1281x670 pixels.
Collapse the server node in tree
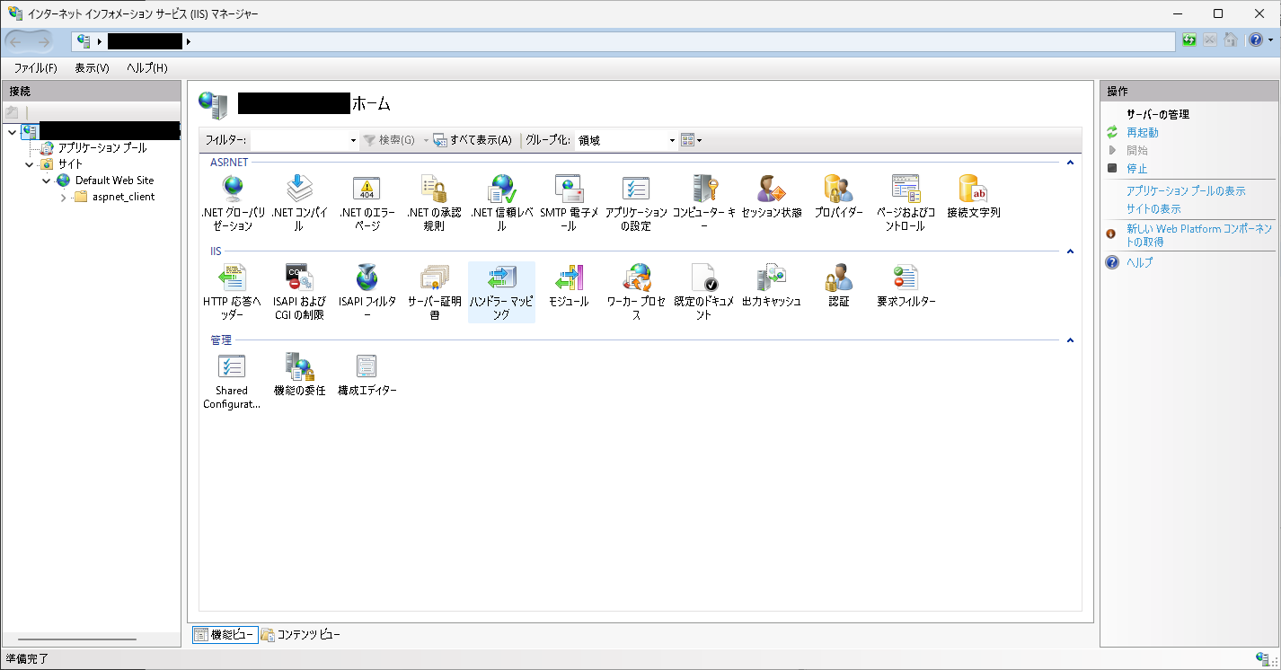(12, 132)
